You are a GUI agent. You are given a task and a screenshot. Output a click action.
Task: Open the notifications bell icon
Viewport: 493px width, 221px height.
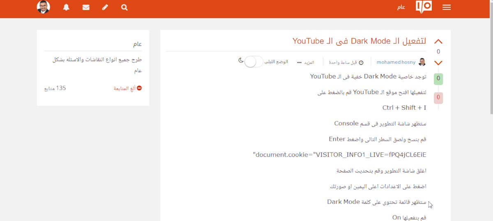coord(66,7)
